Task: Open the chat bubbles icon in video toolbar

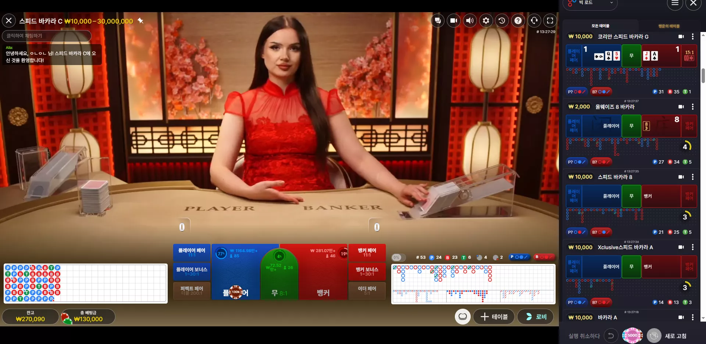Action: point(438,21)
